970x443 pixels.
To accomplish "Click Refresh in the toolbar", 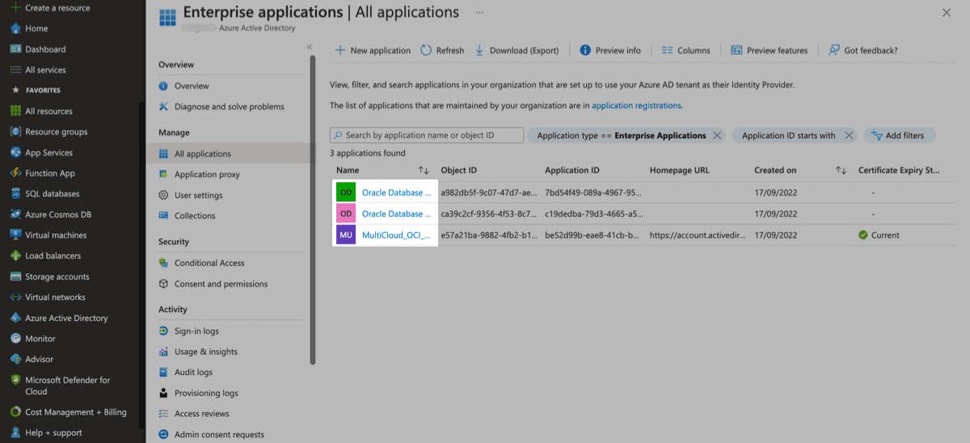I will 442,50.
